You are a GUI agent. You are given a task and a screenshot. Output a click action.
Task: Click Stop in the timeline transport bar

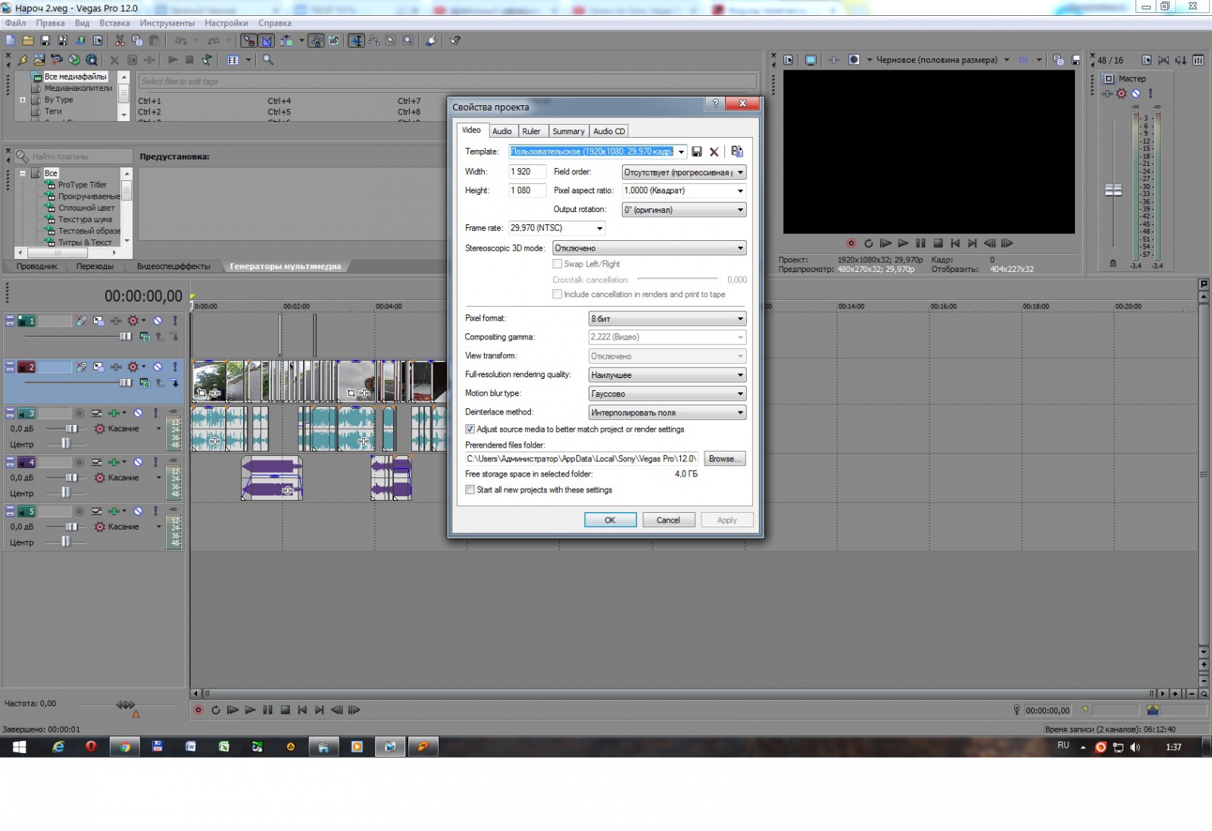point(285,710)
